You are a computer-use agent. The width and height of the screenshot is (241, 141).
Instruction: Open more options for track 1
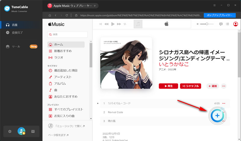coord(224,103)
